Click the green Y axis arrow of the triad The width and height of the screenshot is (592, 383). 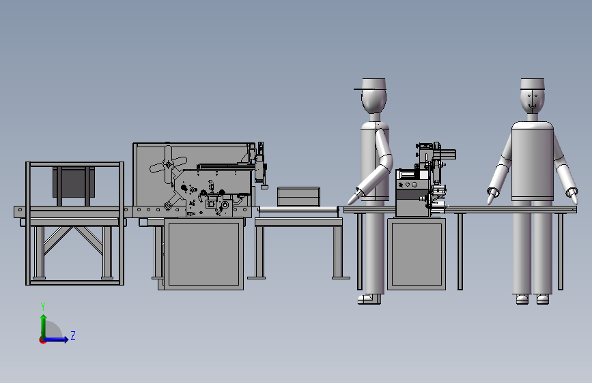point(44,326)
